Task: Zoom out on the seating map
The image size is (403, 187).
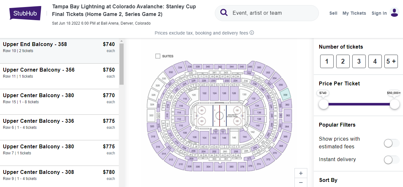Action: point(301,183)
